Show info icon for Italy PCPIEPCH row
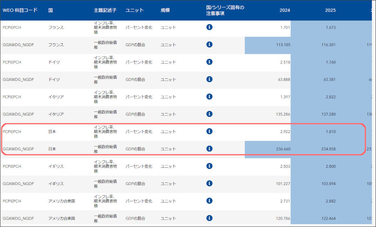376x227 pixels. click(x=209, y=96)
